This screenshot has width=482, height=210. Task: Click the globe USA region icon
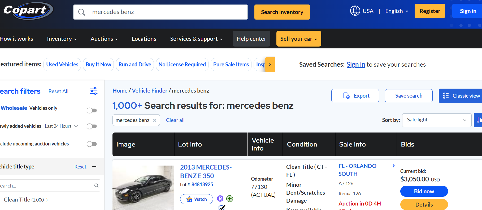coord(355,11)
